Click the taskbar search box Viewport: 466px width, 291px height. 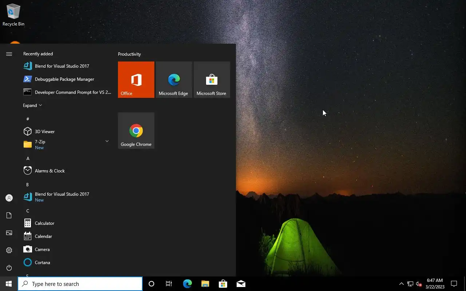coord(80,284)
